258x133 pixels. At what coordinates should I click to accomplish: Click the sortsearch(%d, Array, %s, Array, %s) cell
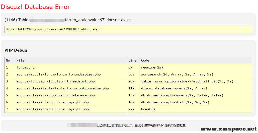(196, 74)
